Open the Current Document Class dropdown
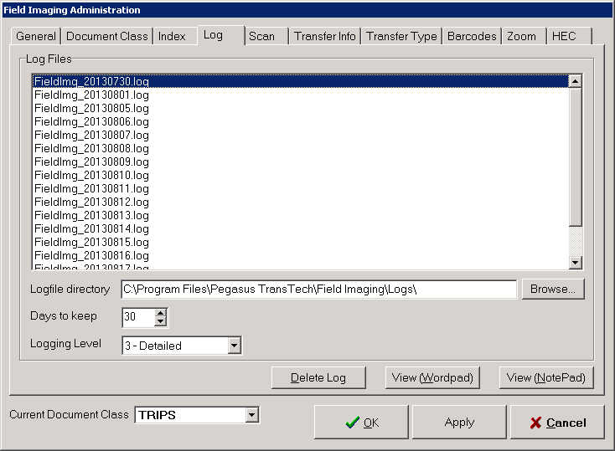The image size is (615, 451). click(251, 415)
